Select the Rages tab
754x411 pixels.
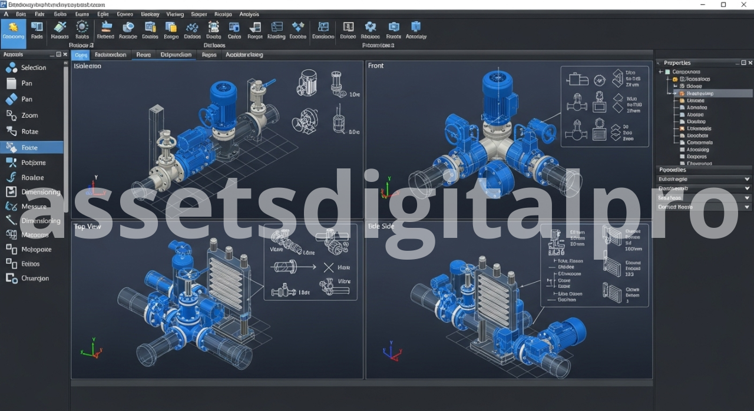coord(209,55)
